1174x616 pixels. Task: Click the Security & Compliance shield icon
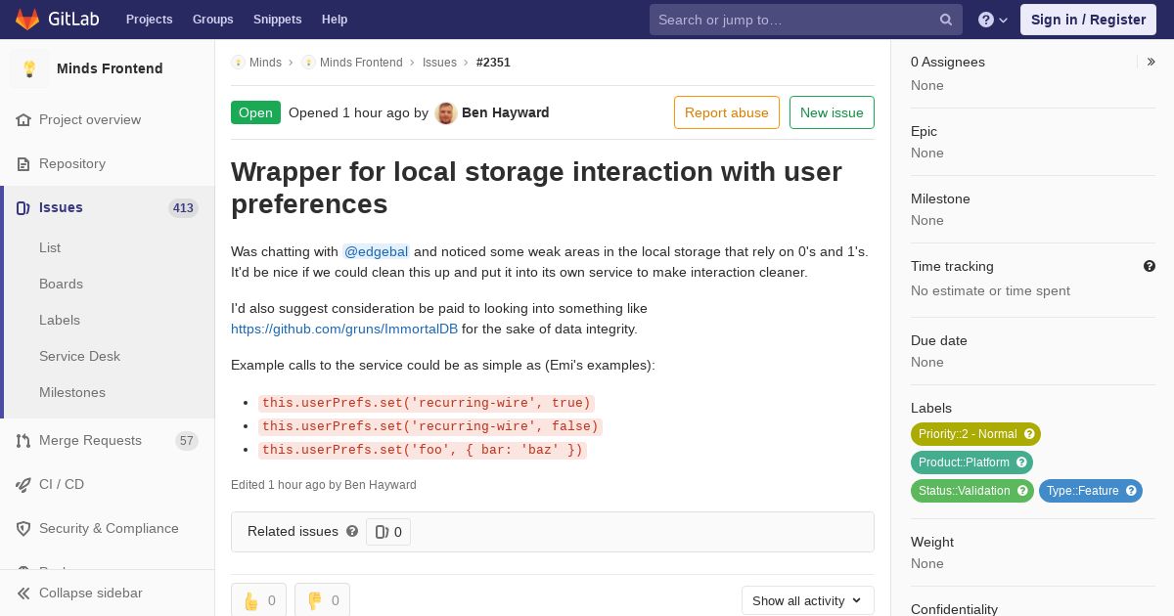click(x=23, y=528)
